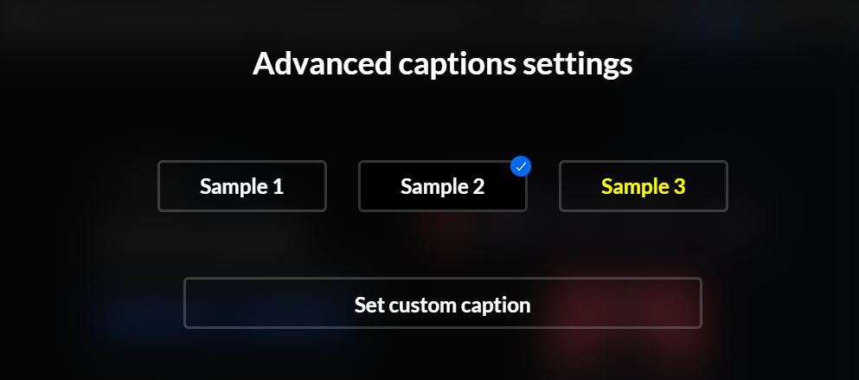859x380 pixels.
Task: Click the selected indicator on the middle sample
Action: [x=521, y=166]
